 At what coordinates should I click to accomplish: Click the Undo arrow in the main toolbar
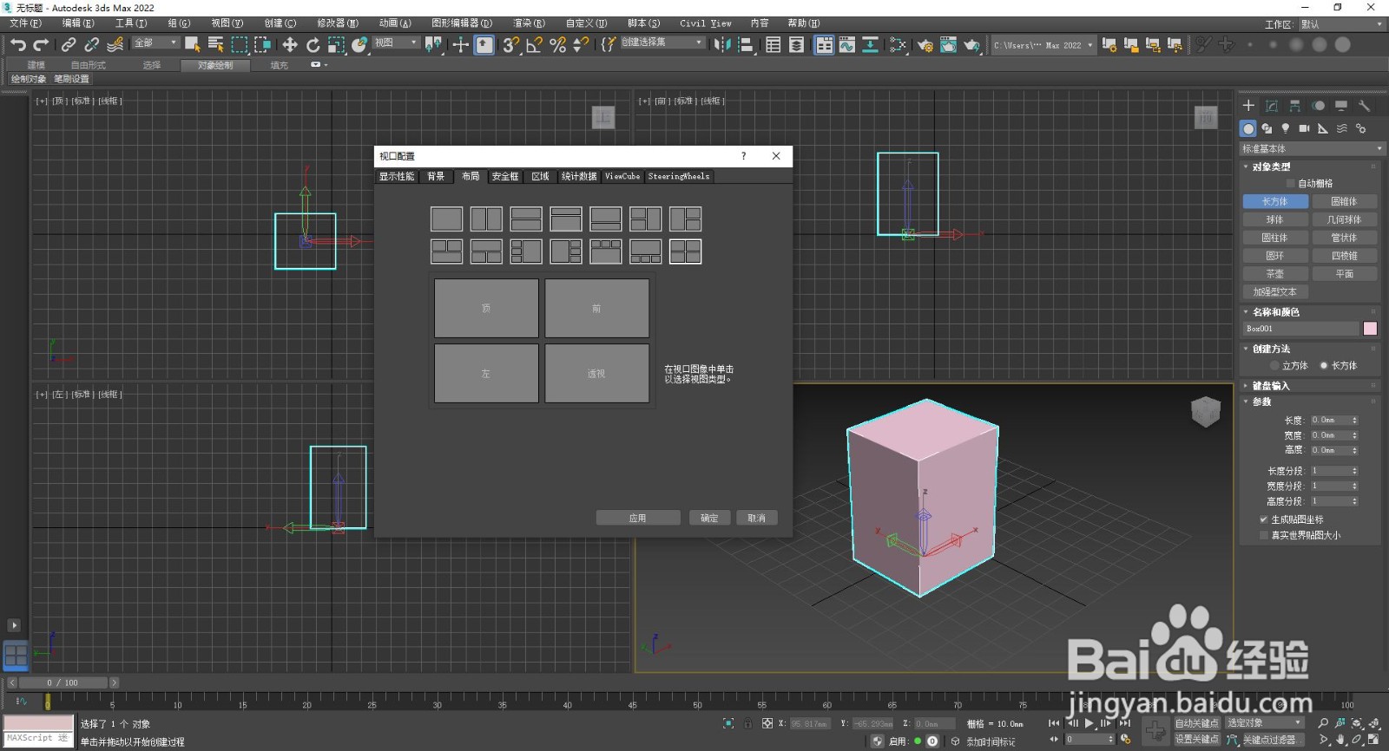pyautogui.click(x=18, y=44)
